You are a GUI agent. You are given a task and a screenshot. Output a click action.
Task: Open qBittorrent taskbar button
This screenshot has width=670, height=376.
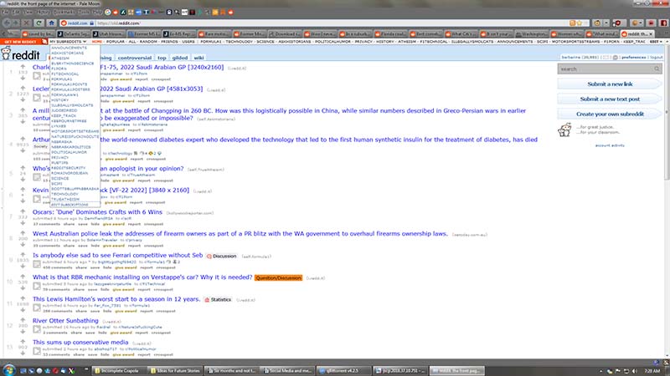(343, 370)
